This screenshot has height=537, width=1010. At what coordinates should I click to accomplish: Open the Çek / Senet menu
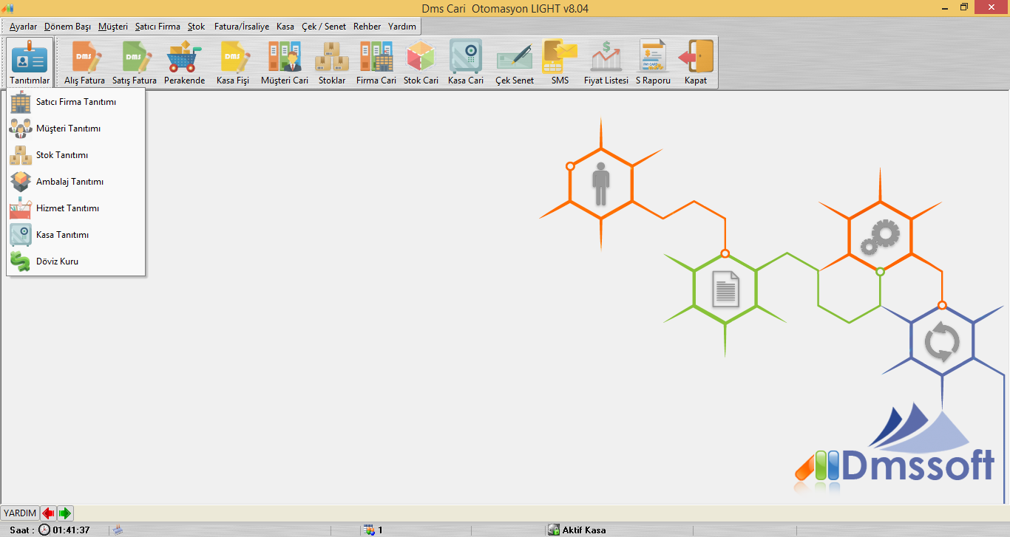tap(324, 27)
